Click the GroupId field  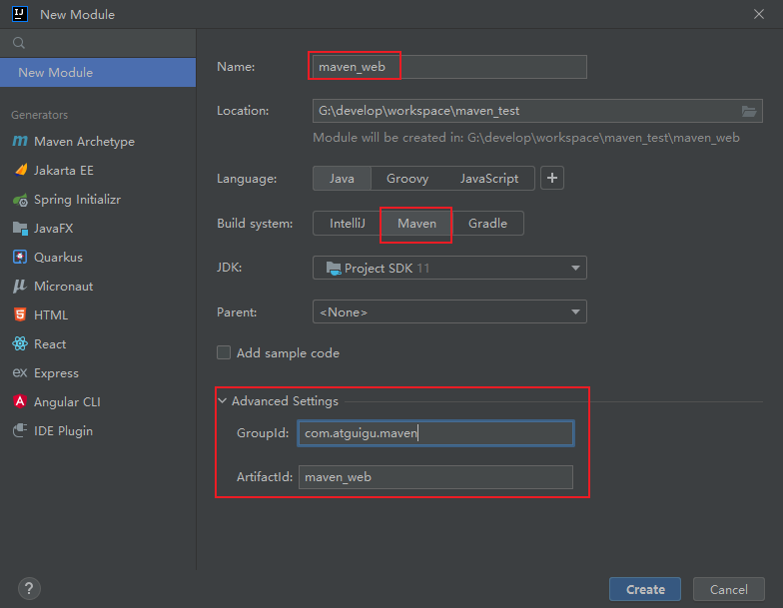tap(435, 433)
